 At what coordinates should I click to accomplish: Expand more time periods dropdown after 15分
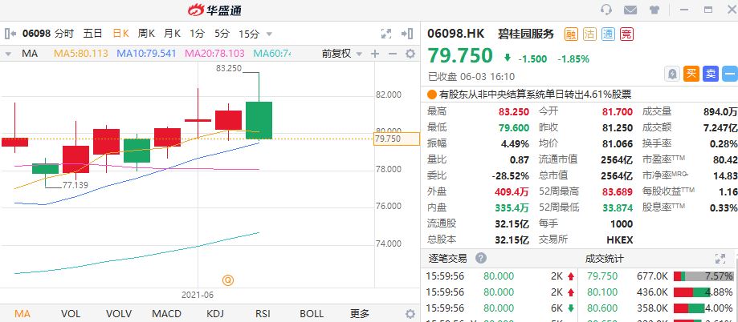[x=269, y=34]
